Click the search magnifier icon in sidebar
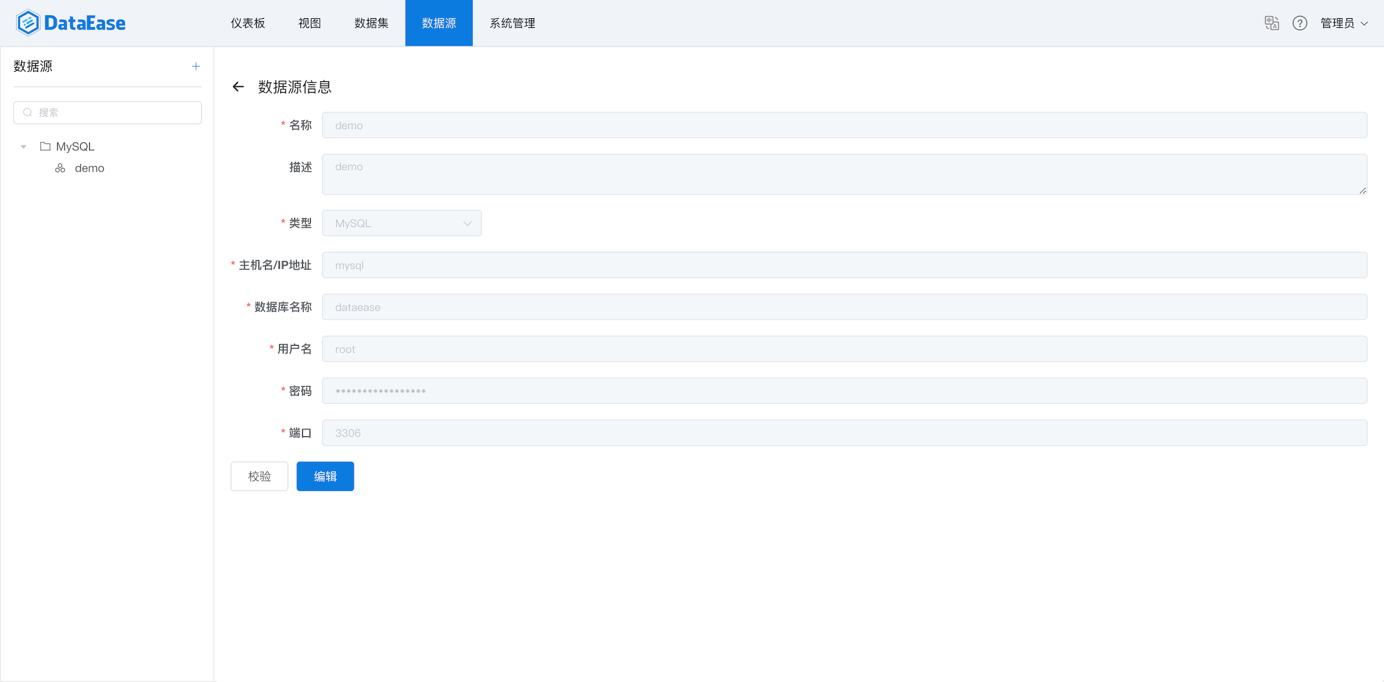 (27, 112)
